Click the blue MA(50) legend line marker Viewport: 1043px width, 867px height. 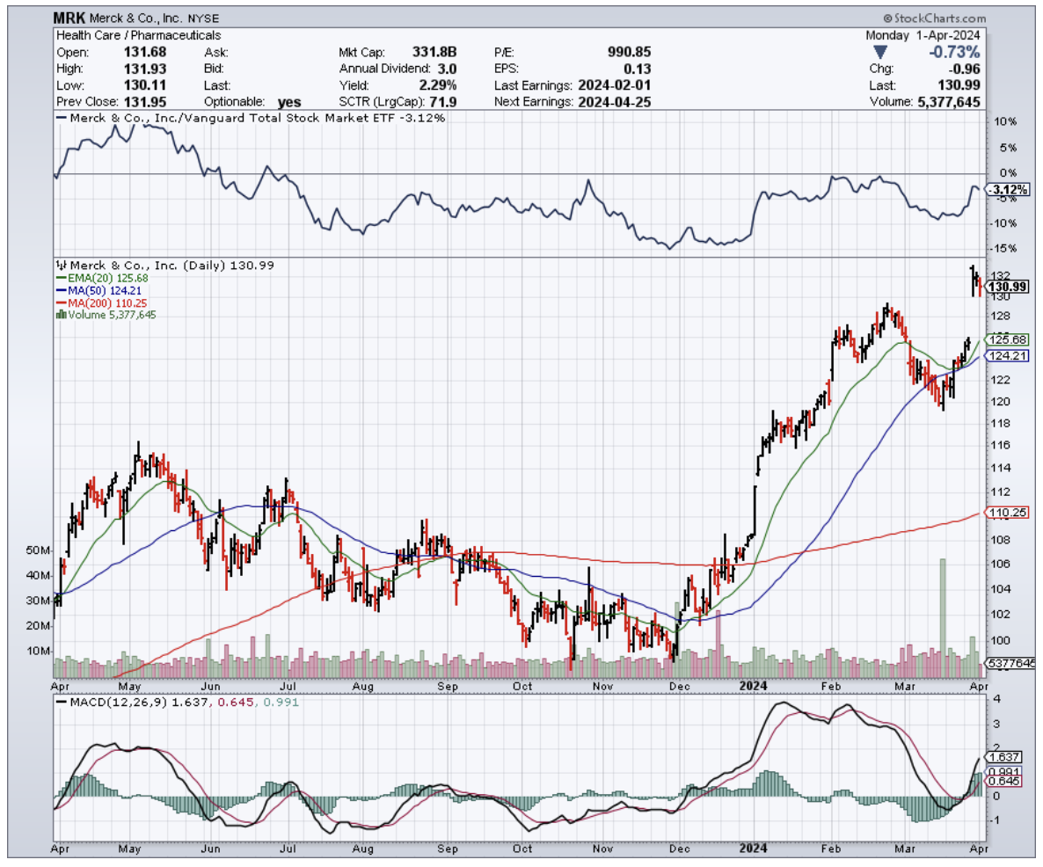point(60,290)
